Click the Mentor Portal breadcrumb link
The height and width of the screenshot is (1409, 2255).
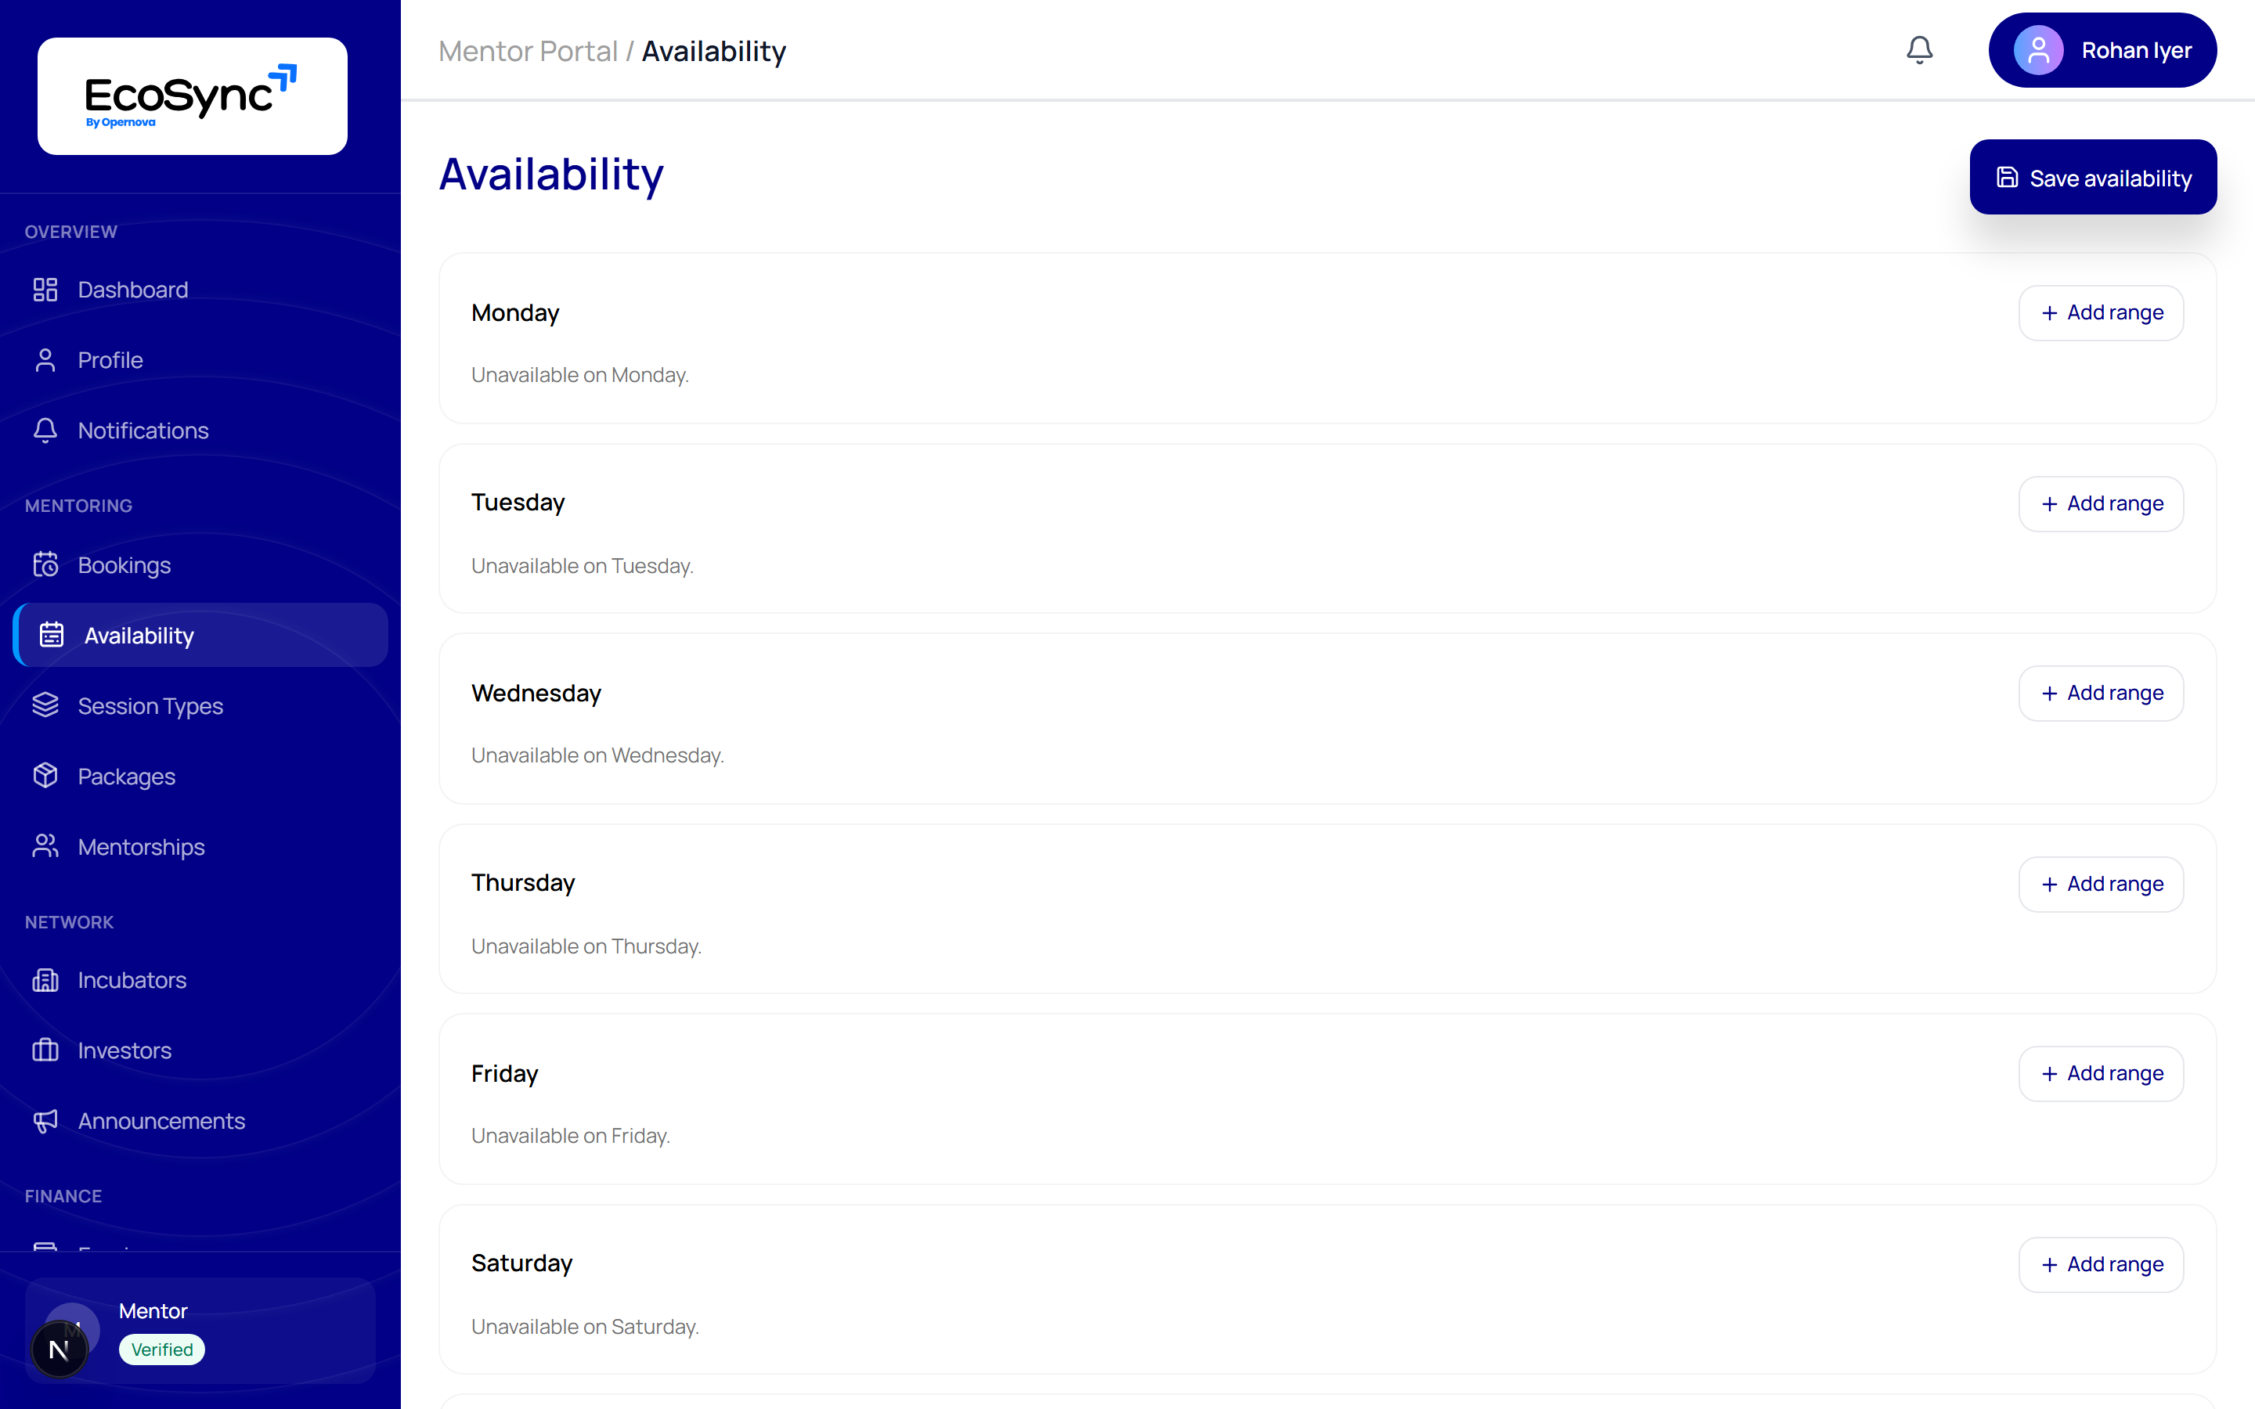point(528,51)
